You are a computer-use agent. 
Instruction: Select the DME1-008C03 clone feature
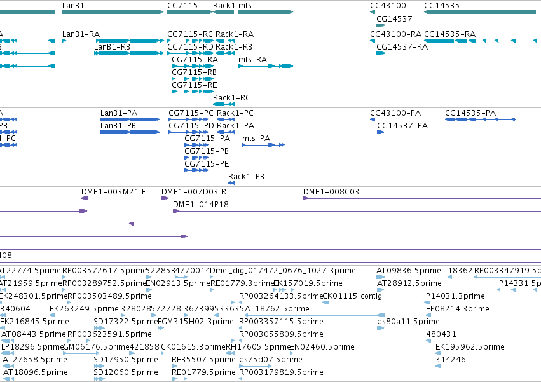(x=422, y=198)
